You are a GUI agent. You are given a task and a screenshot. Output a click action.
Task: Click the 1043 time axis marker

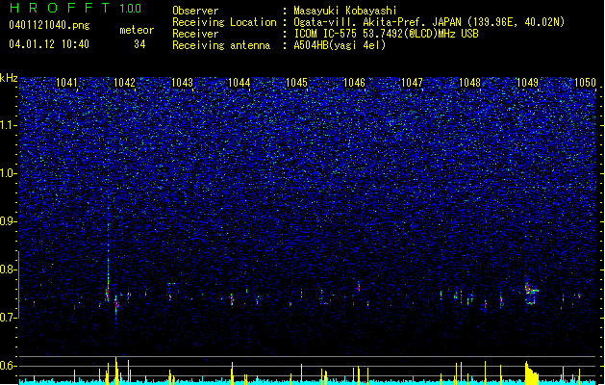point(182,83)
